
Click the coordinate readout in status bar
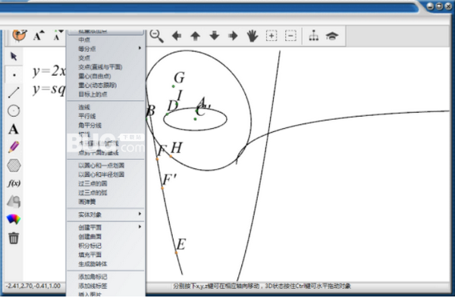33,286
